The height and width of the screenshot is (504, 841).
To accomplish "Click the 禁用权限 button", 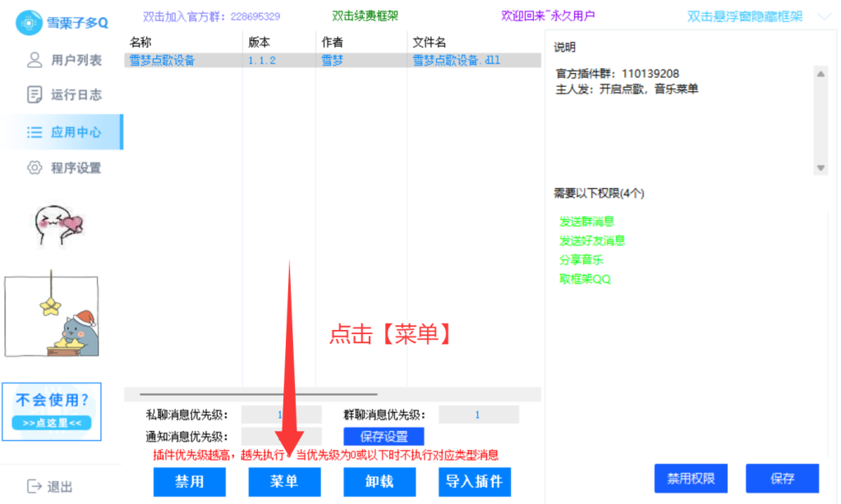I will pos(691,479).
